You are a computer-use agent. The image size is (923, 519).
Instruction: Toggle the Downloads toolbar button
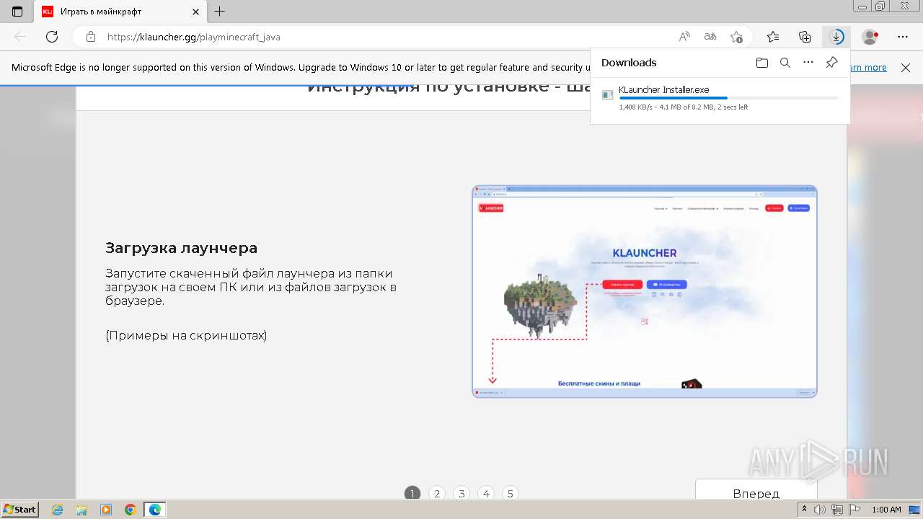tap(836, 37)
